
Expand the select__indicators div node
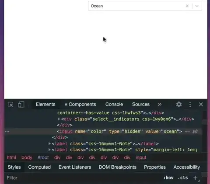[x=59, y=119]
